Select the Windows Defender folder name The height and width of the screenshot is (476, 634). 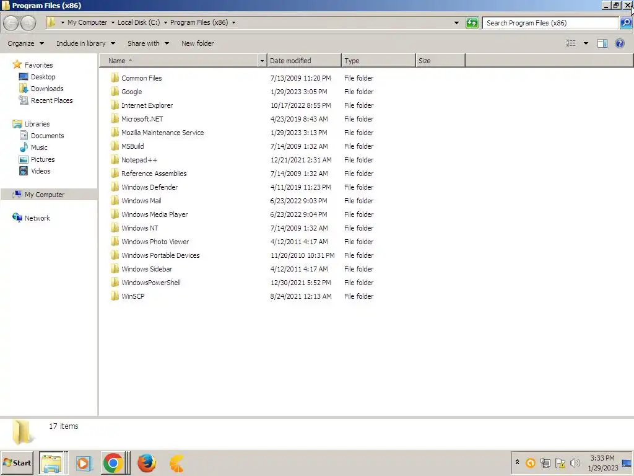(x=150, y=187)
